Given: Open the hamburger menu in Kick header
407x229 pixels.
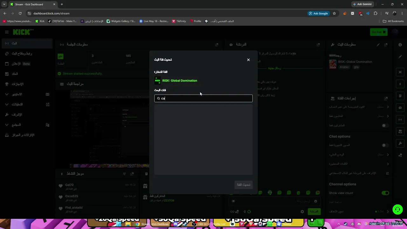Looking at the screenshot, I should 7,32.
